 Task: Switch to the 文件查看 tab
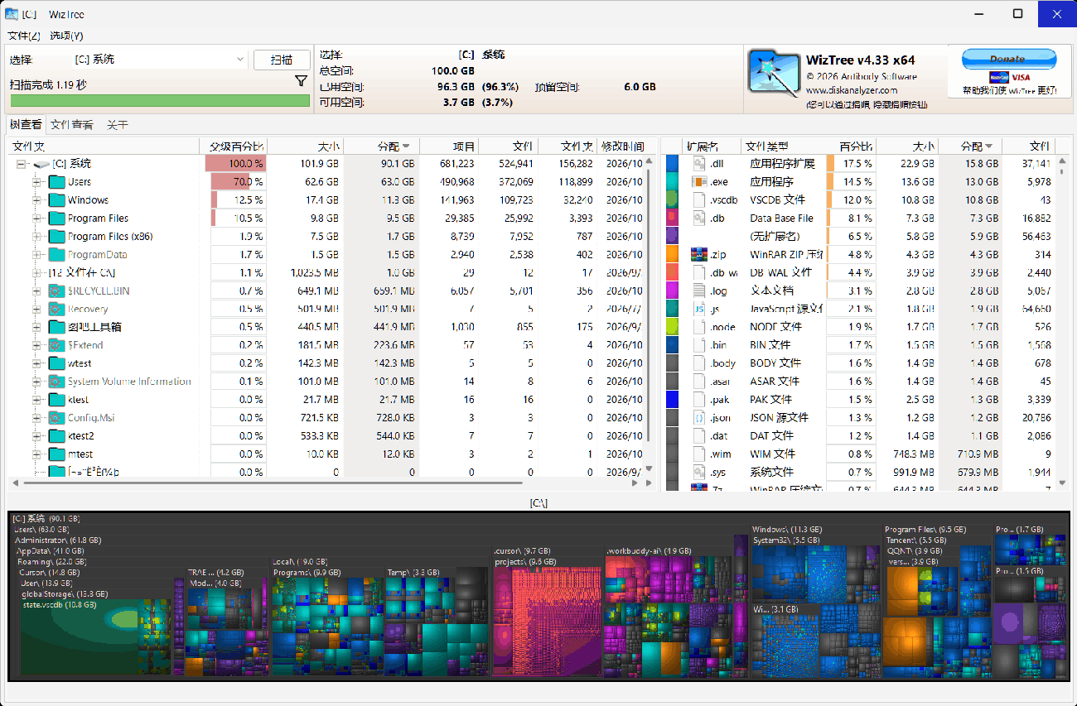(x=72, y=125)
